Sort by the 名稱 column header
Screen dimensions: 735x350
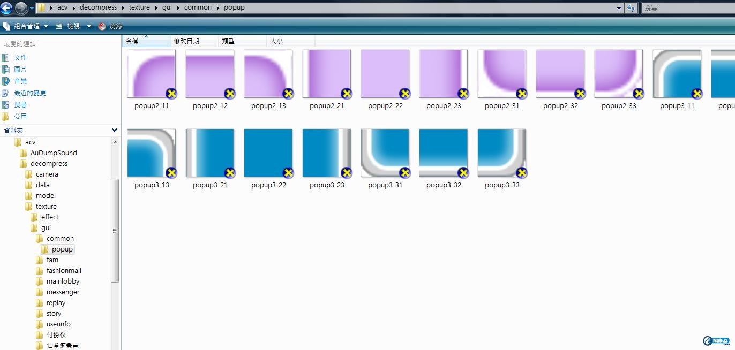tap(147, 41)
